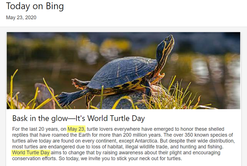Select the May 23, 2020 date under the heading

coord(21,18)
